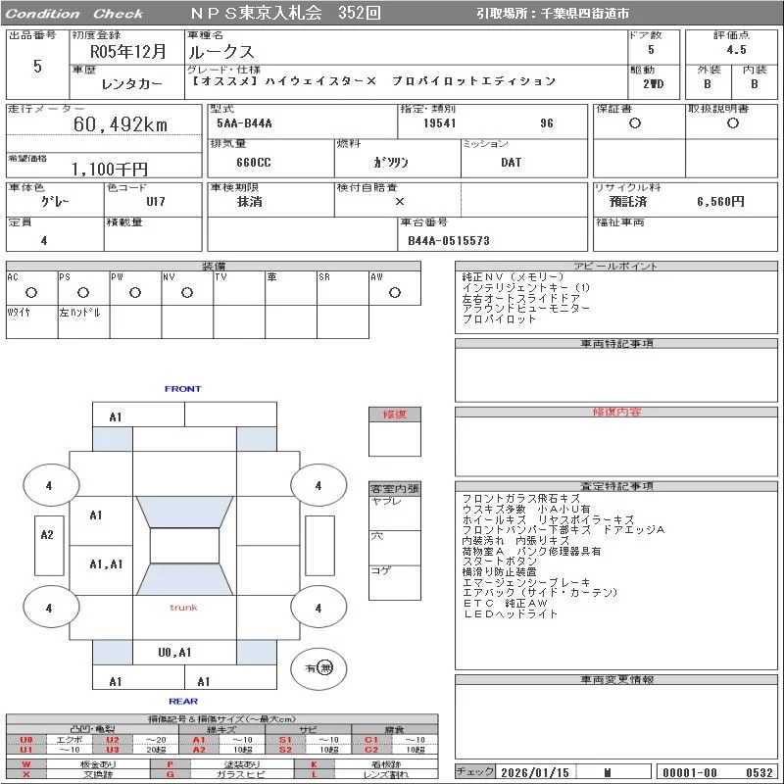
Task: Toggle the AW equipment circle mark
Action: tap(394, 292)
